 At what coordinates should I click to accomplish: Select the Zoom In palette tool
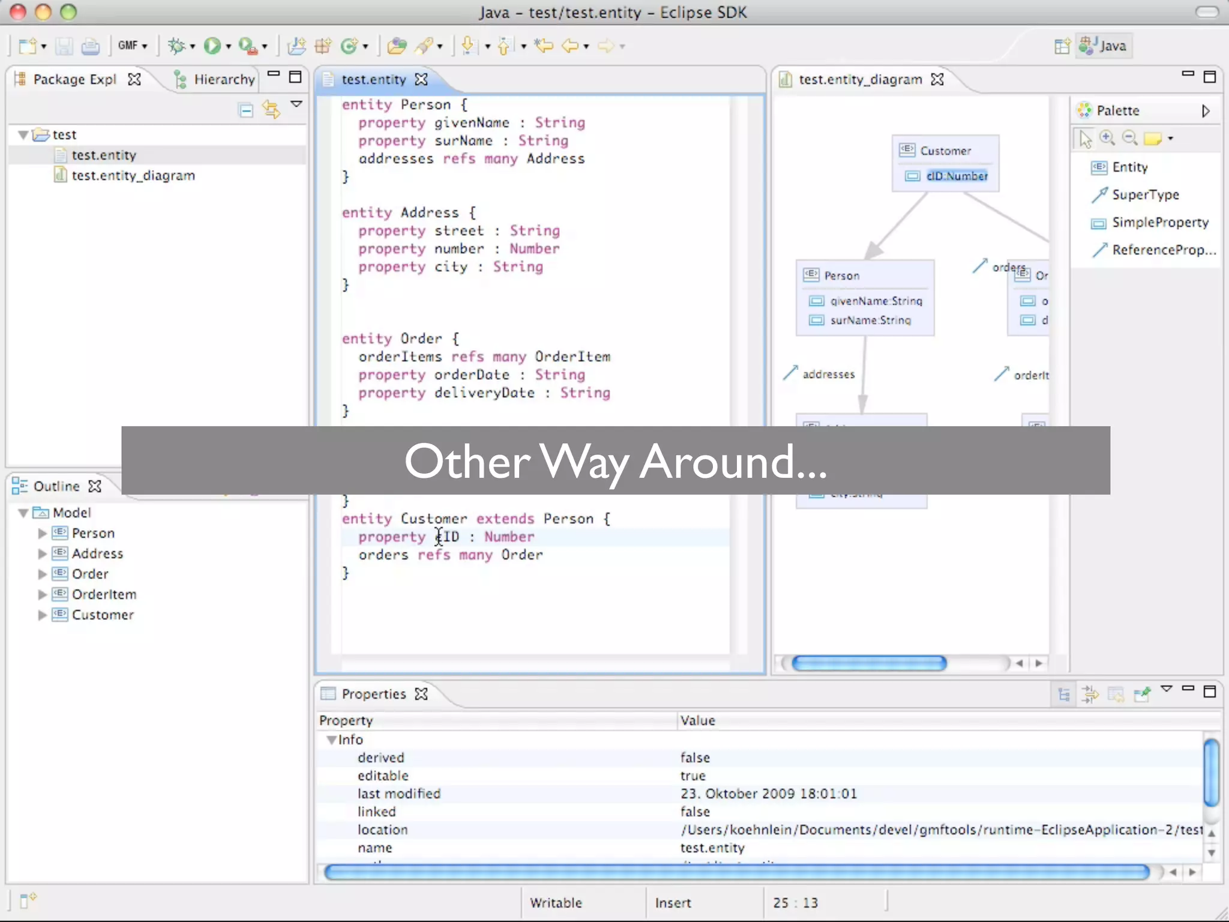1107,138
